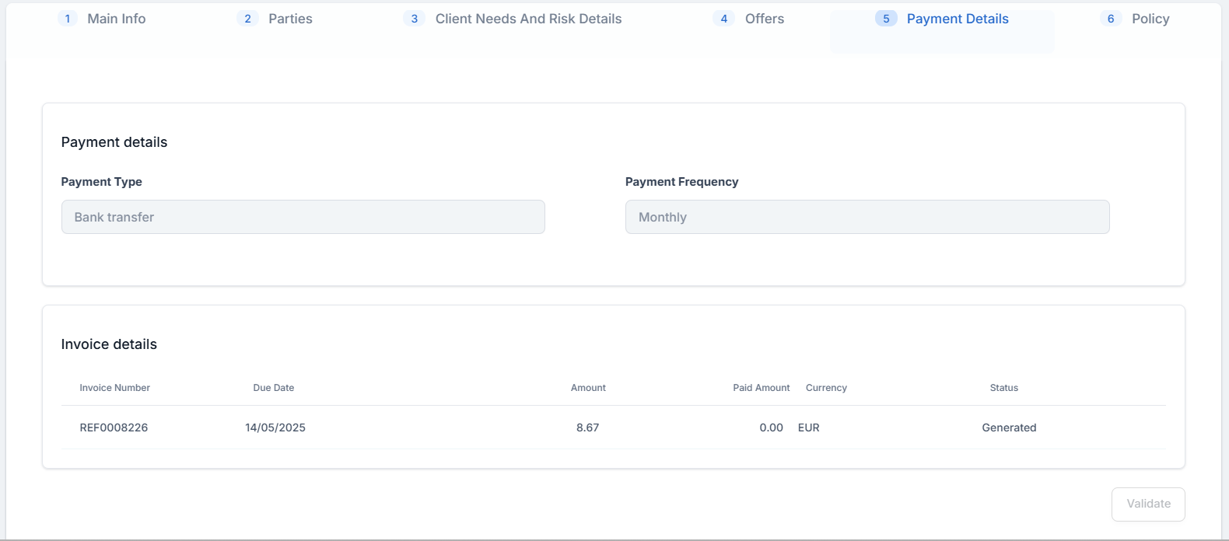Click the Paid Amount column header
1229x541 pixels.
(x=761, y=388)
